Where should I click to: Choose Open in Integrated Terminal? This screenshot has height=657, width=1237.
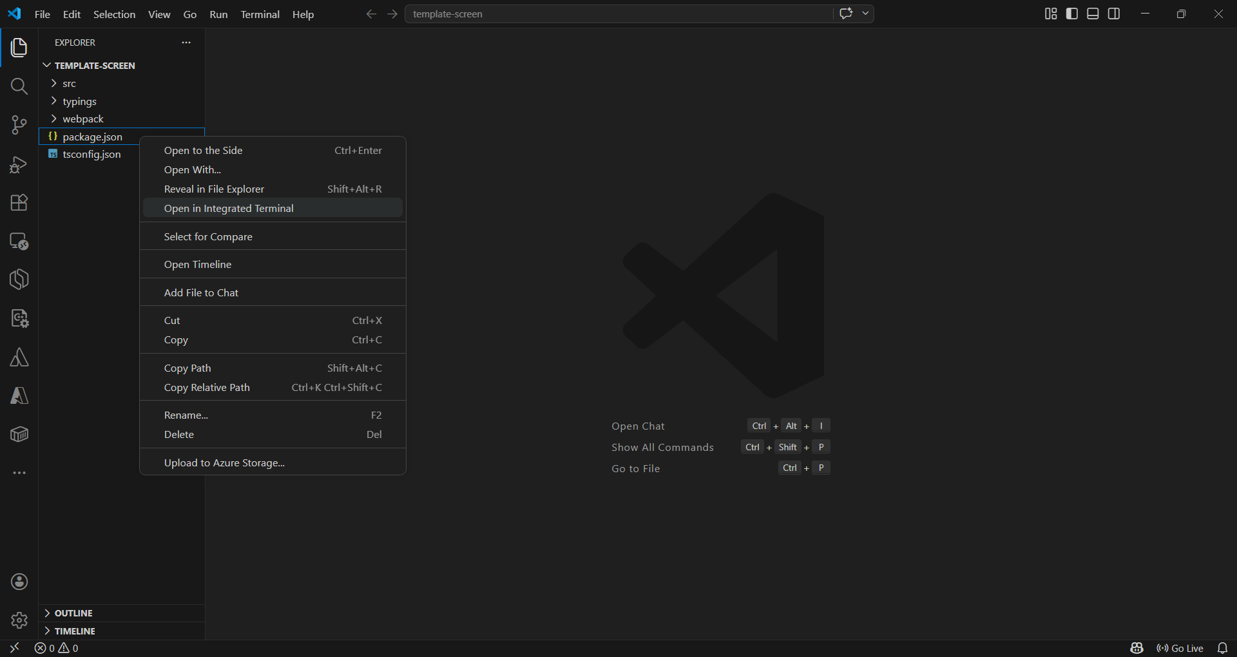tap(273, 208)
